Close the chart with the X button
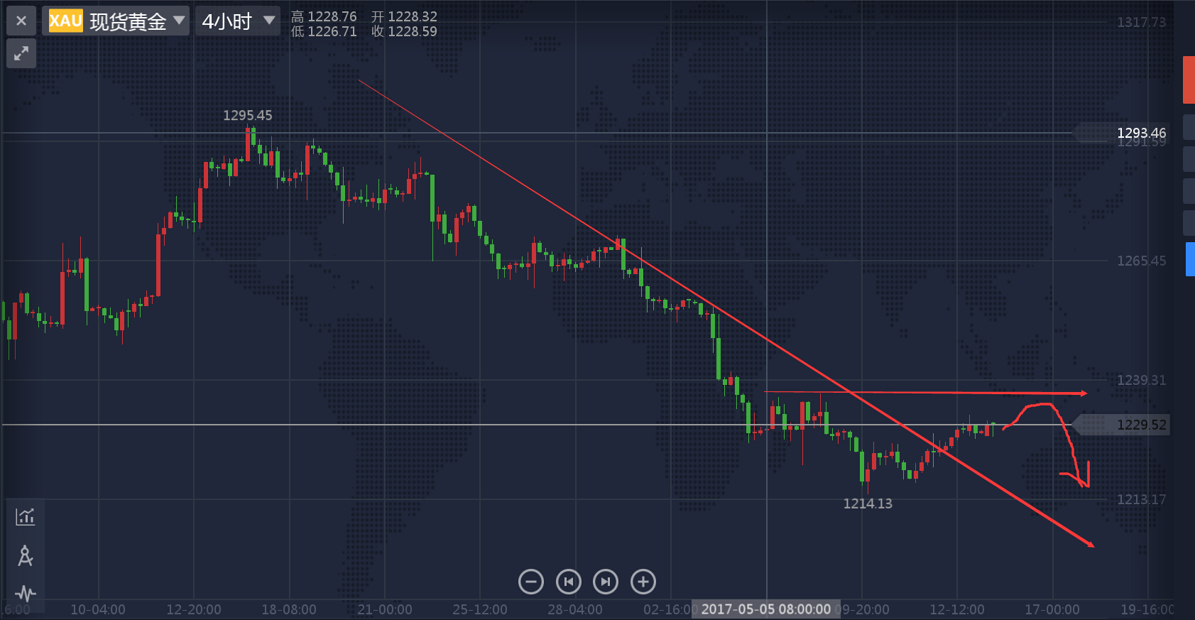 [21, 21]
